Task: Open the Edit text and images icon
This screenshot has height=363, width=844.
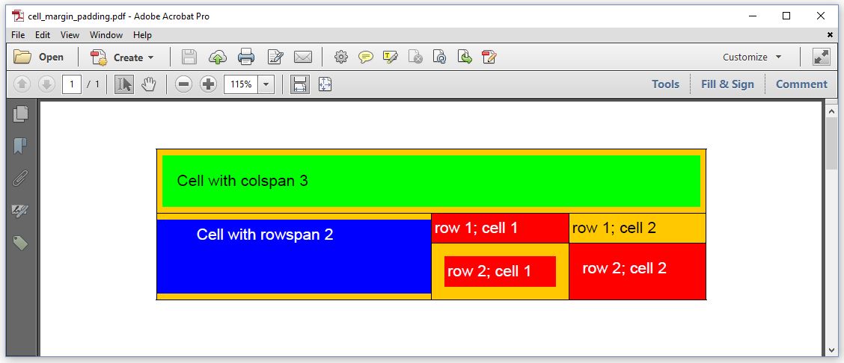Action: point(275,57)
